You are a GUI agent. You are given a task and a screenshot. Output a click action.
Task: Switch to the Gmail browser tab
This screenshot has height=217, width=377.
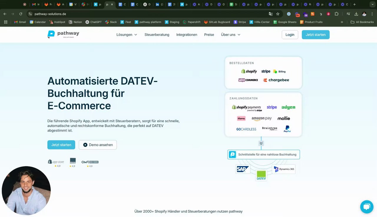(x=36, y=4)
